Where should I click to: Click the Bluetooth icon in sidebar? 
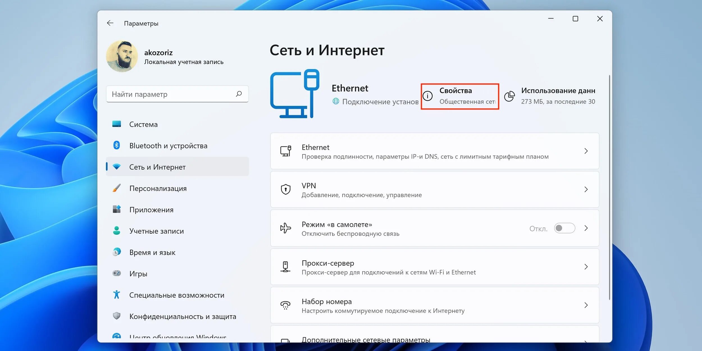pos(117,145)
